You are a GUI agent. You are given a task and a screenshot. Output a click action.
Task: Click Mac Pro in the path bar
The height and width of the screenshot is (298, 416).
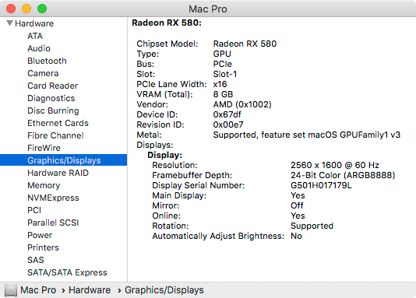38,290
